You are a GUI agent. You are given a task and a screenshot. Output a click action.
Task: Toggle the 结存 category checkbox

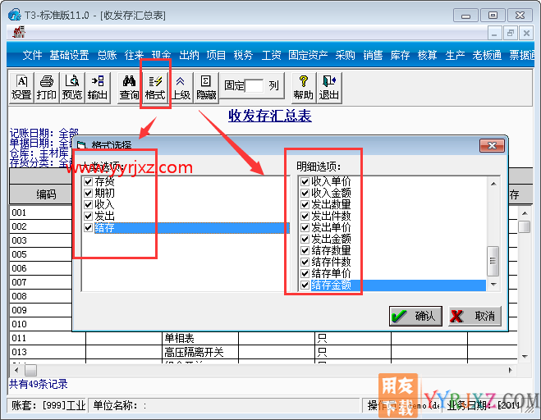point(89,227)
